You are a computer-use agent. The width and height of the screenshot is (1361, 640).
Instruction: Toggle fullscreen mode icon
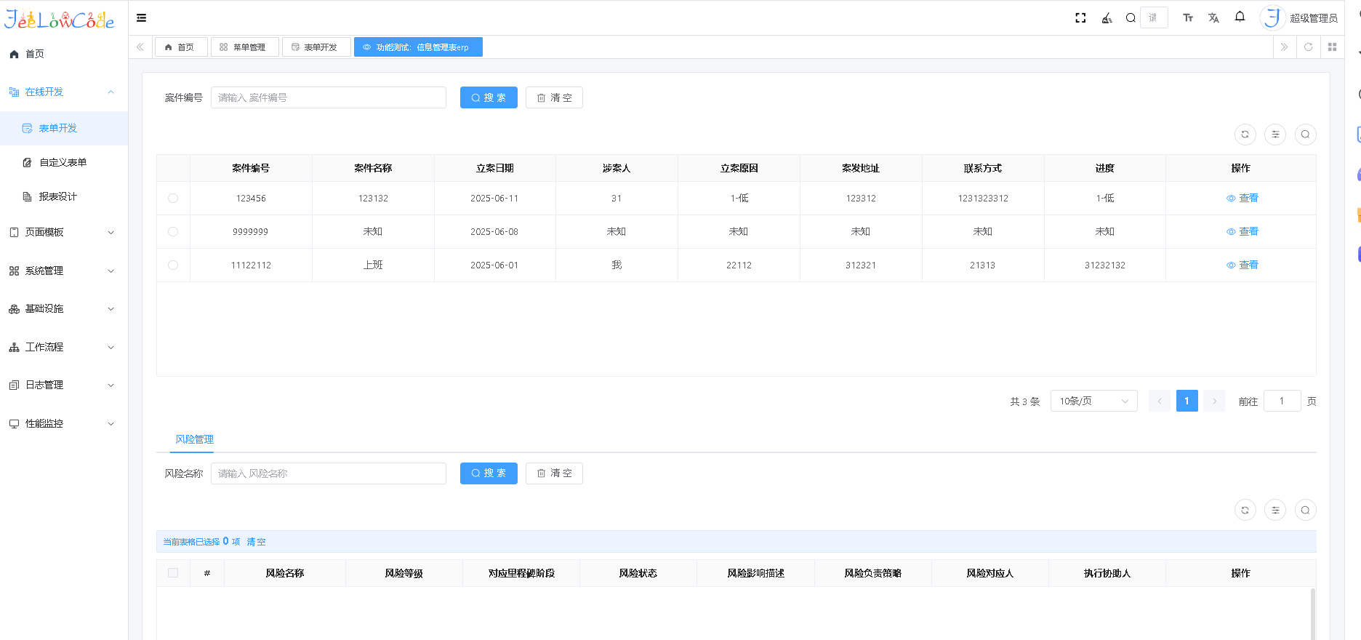[1080, 18]
